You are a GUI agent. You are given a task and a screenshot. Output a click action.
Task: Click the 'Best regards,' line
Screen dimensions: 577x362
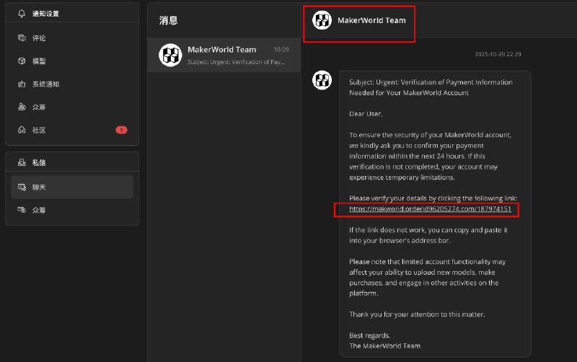pyautogui.click(x=370, y=335)
